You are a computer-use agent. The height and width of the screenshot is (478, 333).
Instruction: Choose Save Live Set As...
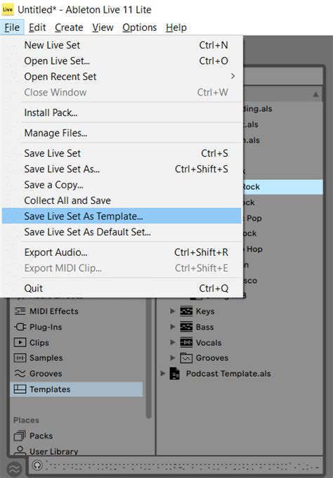(122, 169)
